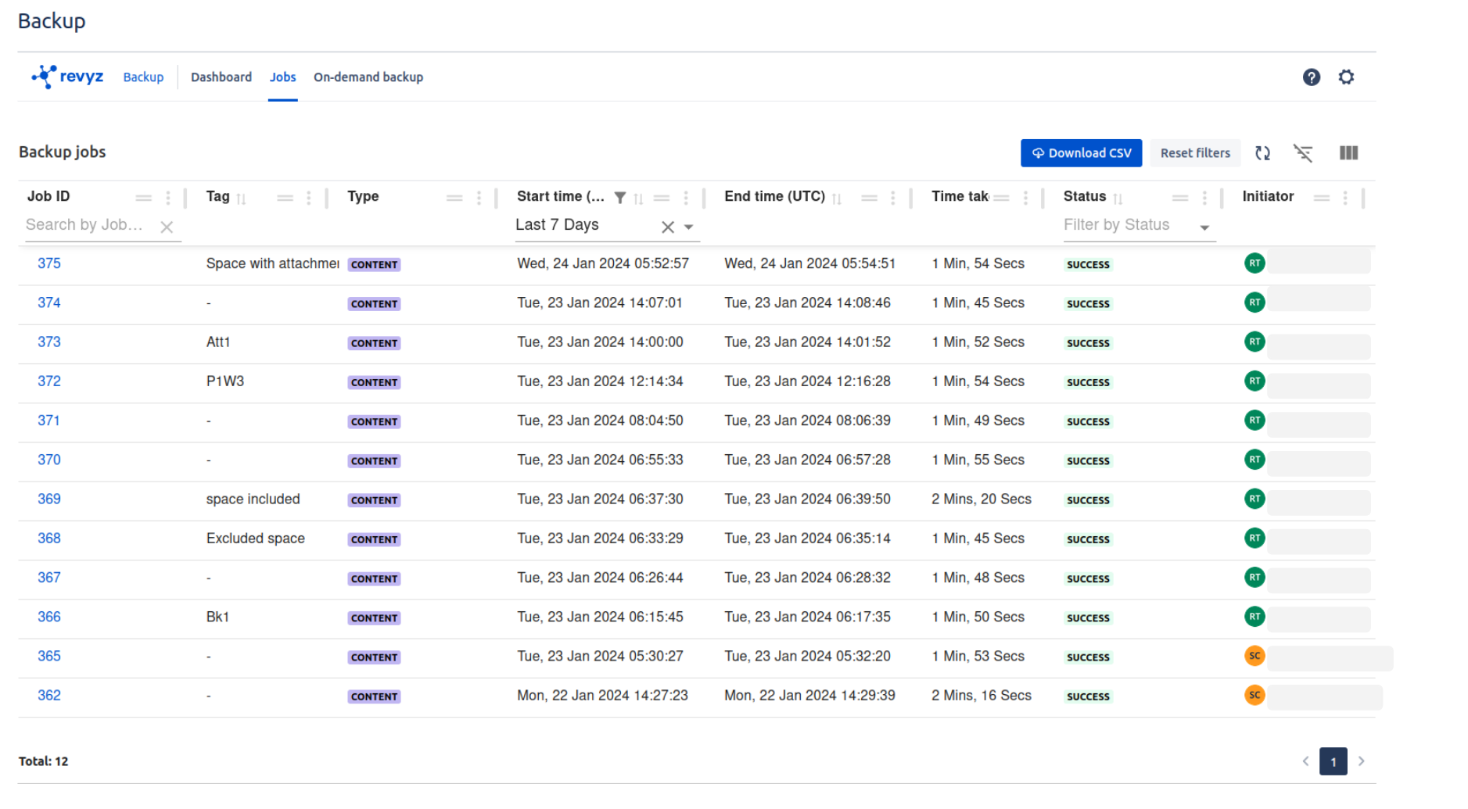Open Tag column options menu
This screenshot has width=1468, height=809.
click(309, 198)
